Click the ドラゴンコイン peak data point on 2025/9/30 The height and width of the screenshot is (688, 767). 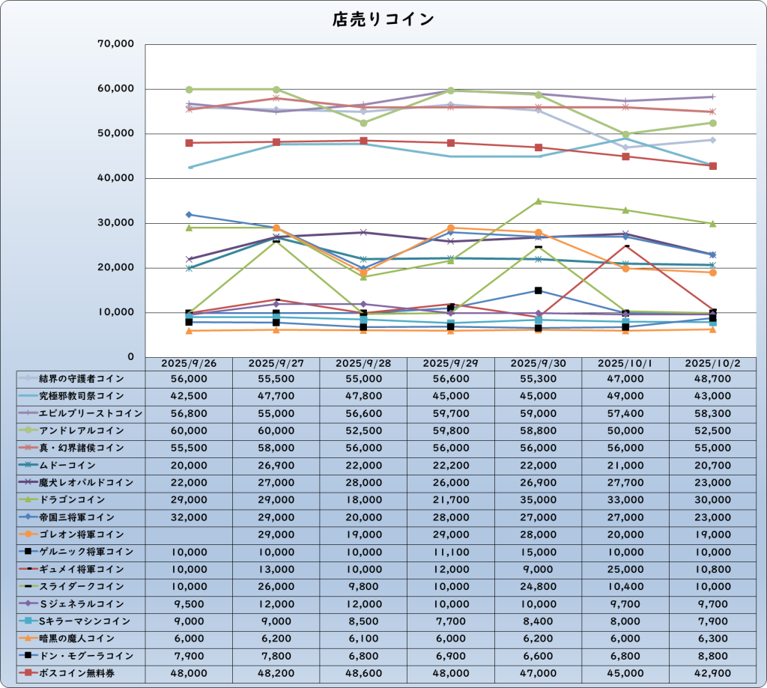pos(539,201)
